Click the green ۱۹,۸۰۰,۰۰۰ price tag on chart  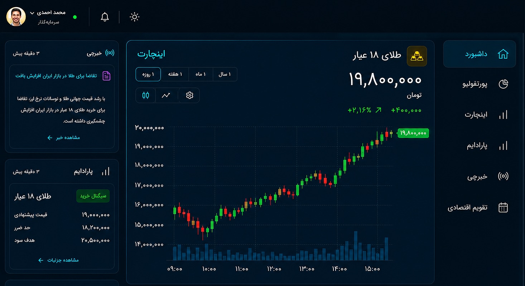pos(413,133)
